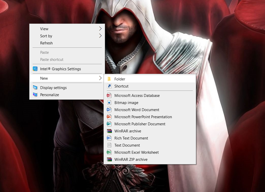Create a new Text Document
265x192 pixels.
[x=150, y=145]
